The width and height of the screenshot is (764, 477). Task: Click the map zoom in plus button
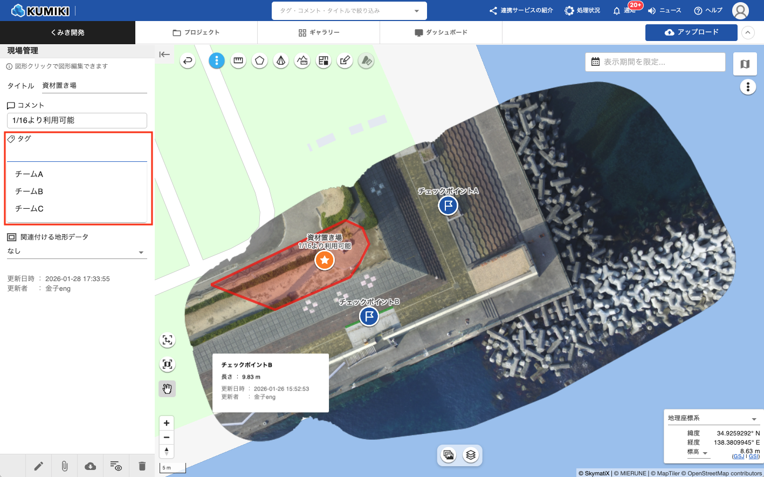point(167,423)
